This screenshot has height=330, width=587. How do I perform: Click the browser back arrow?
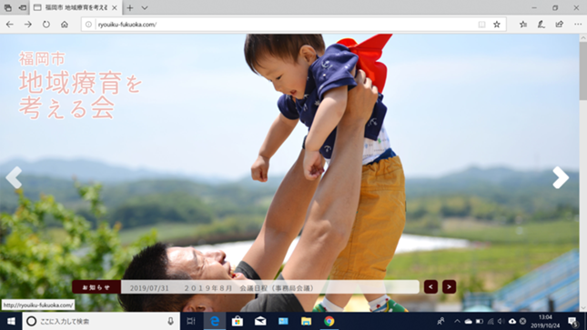point(10,25)
